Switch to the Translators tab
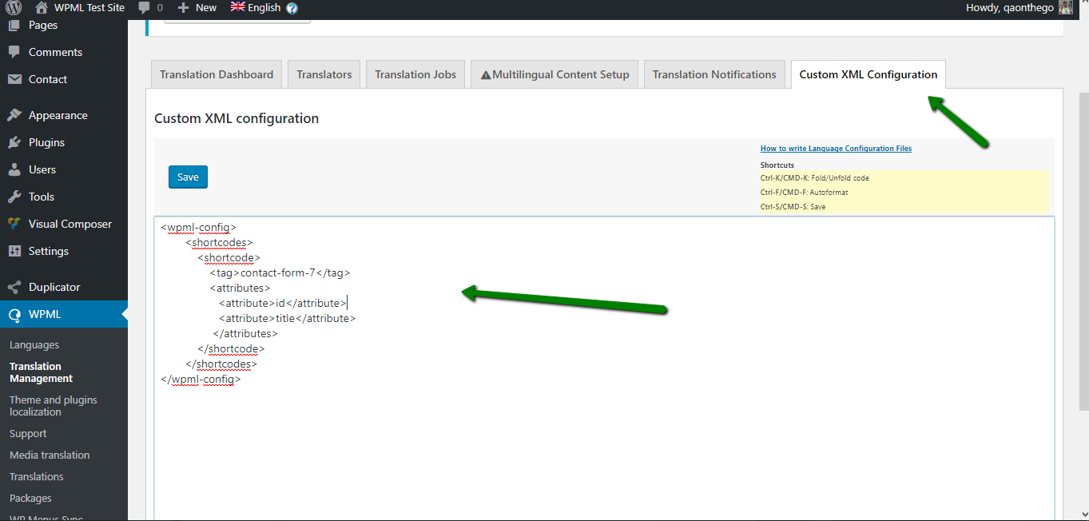The image size is (1089, 521). [x=324, y=74]
